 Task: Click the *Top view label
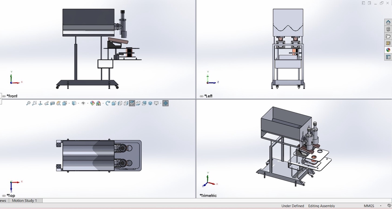(11, 196)
